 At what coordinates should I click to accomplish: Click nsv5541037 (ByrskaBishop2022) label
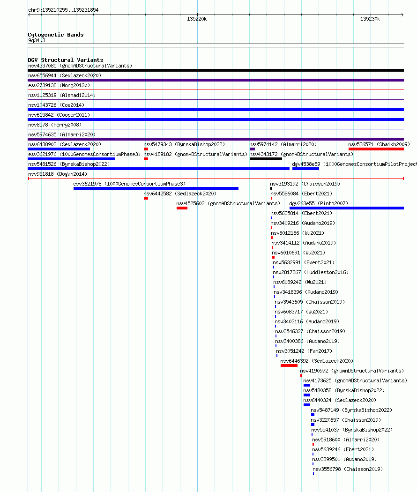pos(352,430)
